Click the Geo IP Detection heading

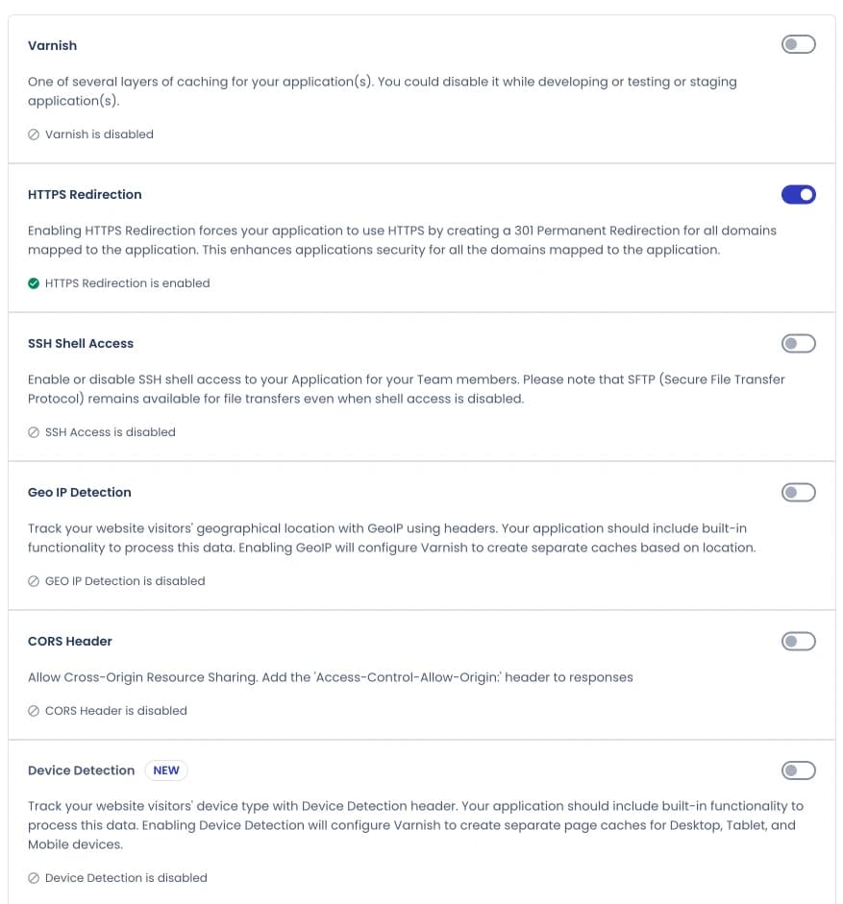point(79,492)
